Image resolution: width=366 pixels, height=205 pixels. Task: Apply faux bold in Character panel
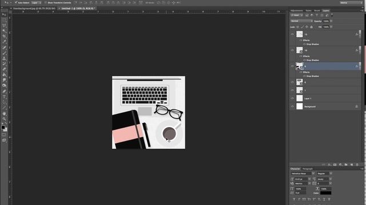click(294, 199)
